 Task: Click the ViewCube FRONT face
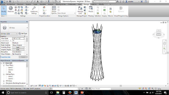pos(159,34)
